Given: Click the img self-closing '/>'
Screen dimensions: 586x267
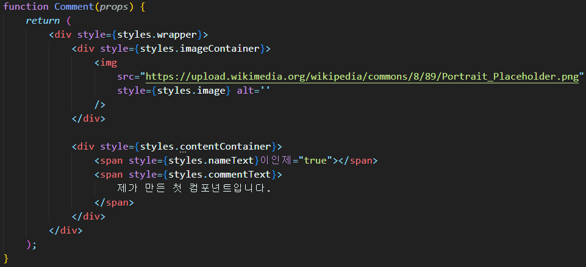Looking at the screenshot, I should pyautogui.click(x=100, y=105).
